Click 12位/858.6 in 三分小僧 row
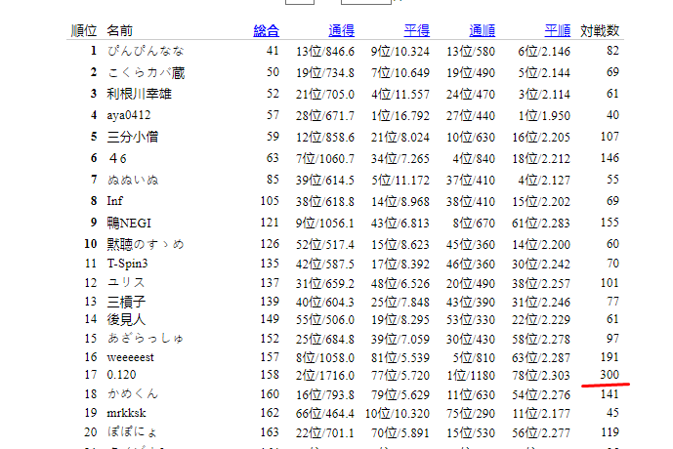The width and height of the screenshot is (673, 449). click(325, 138)
